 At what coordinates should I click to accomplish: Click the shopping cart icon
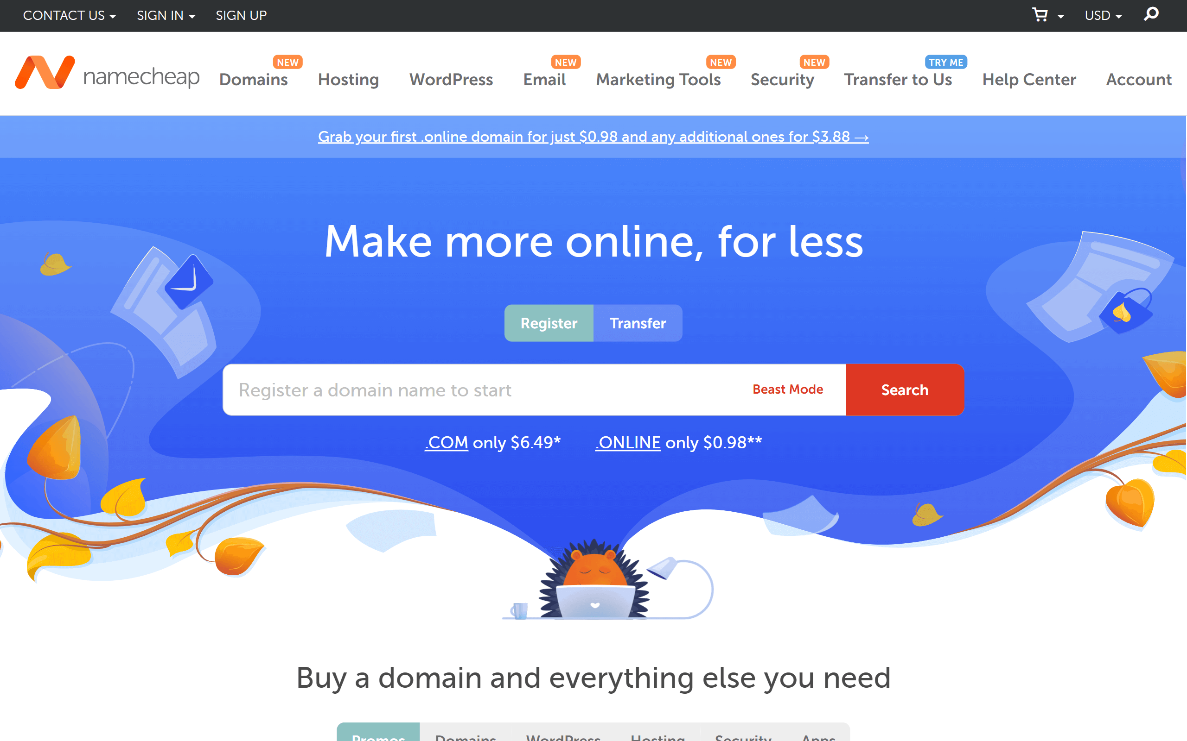[x=1039, y=15]
